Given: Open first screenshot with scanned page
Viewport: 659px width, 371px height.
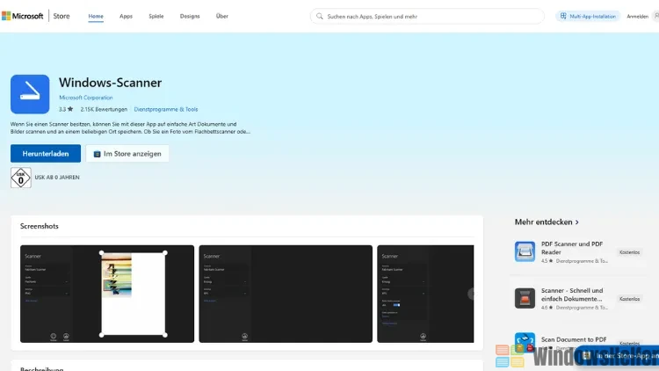Looking at the screenshot, I should [x=107, y=294].
